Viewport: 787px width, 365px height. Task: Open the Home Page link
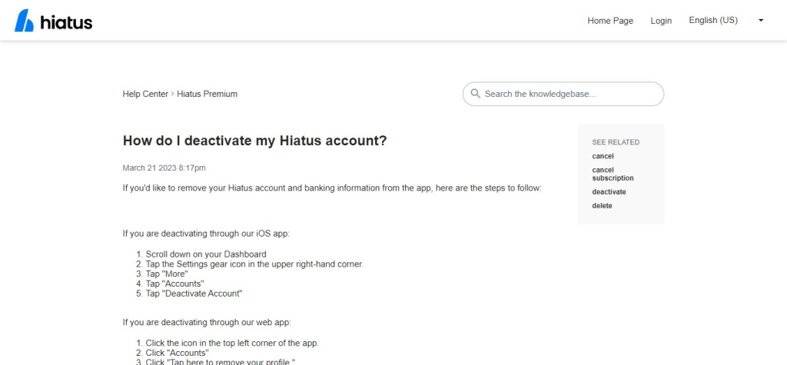tap(610, 21)
